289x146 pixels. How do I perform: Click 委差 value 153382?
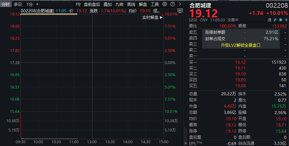[279, 26]
